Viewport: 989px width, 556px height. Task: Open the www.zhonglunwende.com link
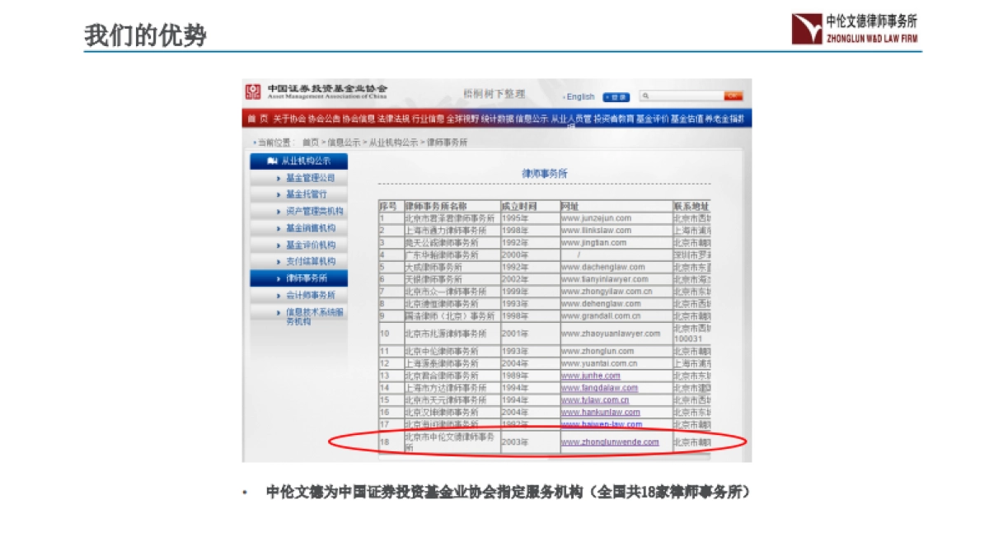tap(610, 442)
